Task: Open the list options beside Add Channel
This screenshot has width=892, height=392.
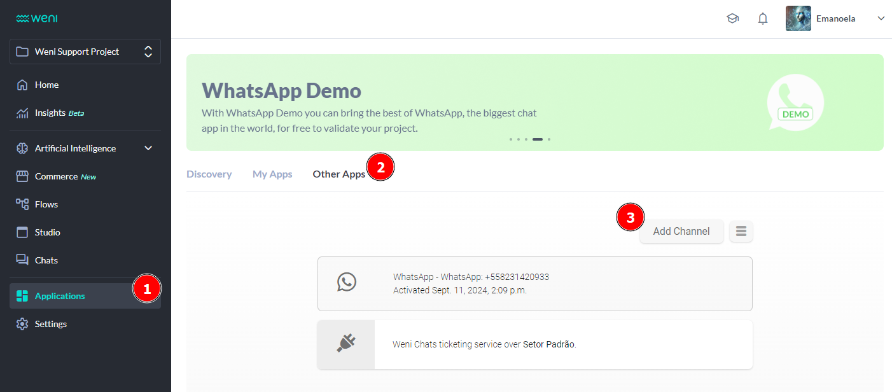Action: pyautogui.click(x=741, y=231)
